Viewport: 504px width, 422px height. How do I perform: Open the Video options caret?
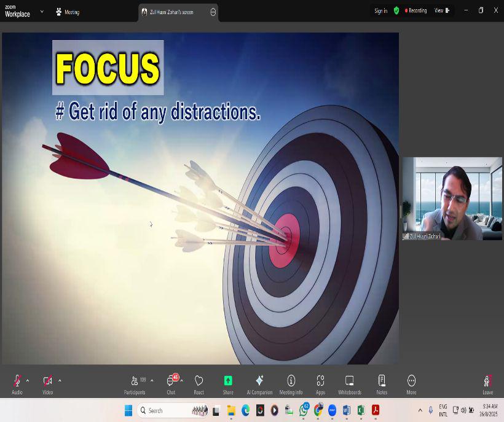pos(60,381)
